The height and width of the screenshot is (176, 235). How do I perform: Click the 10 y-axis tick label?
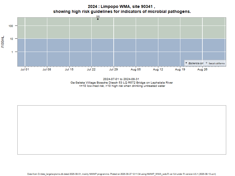(x=12, y=39)
